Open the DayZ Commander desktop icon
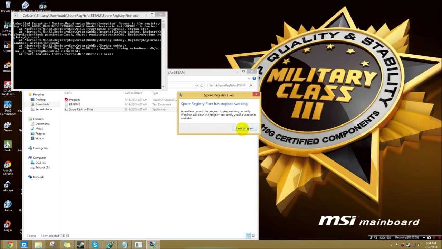This screenshot has width=442, height=249. click(x=8, y=108)
